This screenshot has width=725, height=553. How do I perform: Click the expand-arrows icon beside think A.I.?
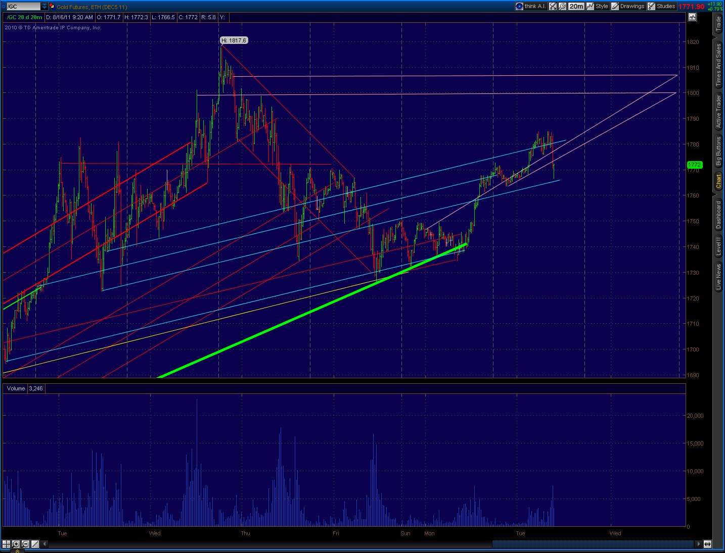[553, 6]
